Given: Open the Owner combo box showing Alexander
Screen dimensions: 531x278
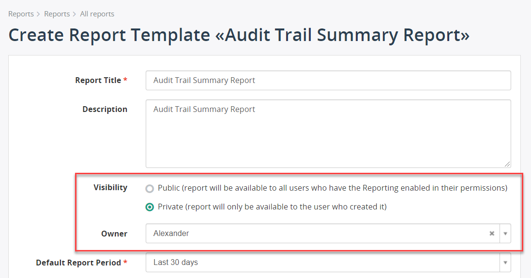Looking at the screenshot, I should [x=328, y=234].
